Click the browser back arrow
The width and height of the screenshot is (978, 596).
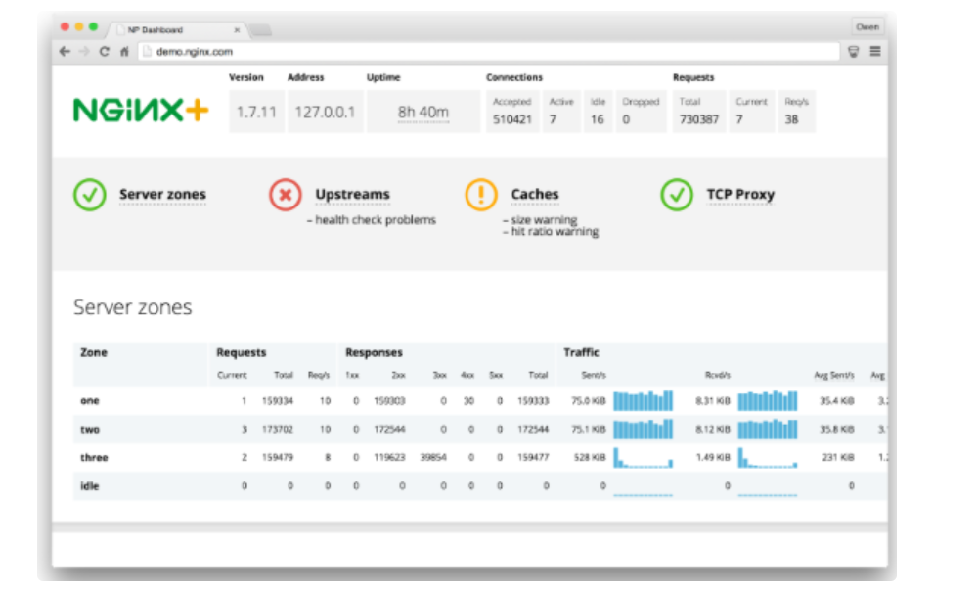coord(65,51)
